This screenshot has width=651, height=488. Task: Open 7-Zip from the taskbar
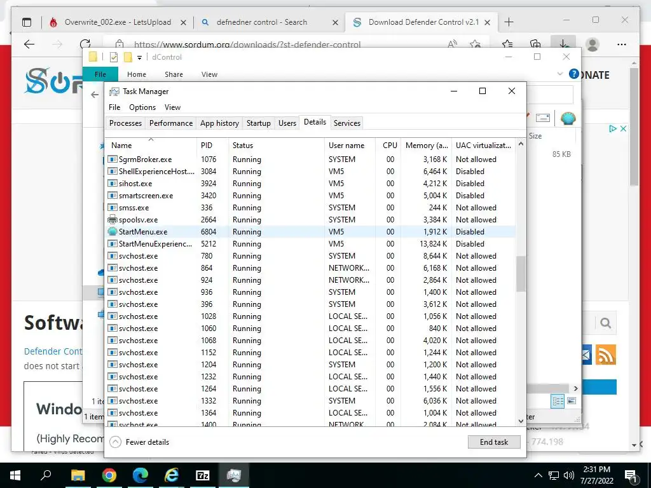[202, 475]
